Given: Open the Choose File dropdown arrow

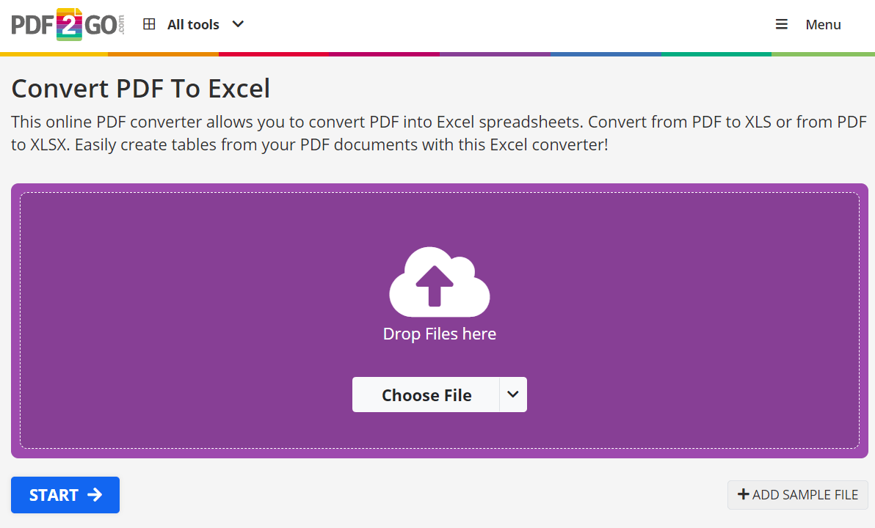Looking at the screenshot, I should click(512, 395).
